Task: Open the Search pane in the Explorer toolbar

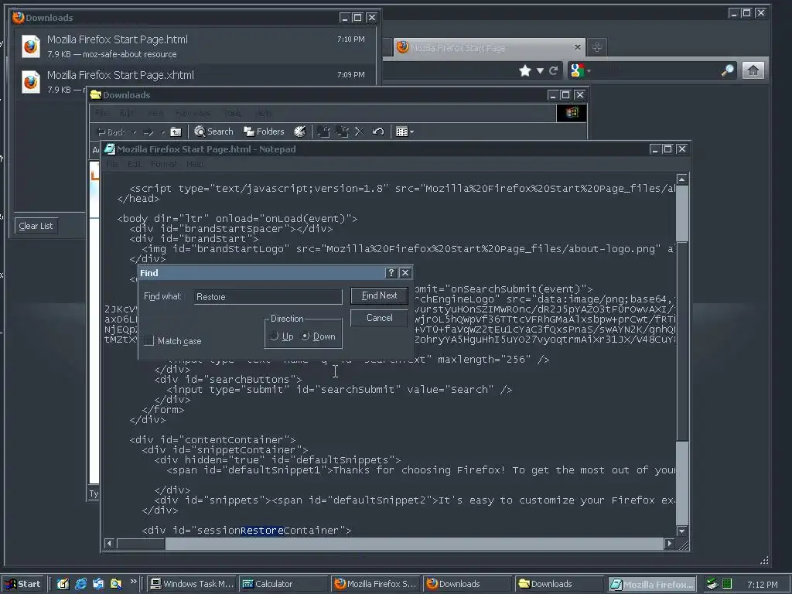Action: coord(213,131)
